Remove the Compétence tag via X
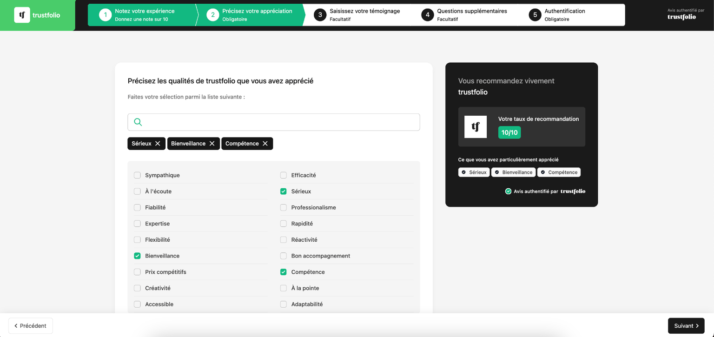The height and width of the screenshot is (337, 714). [x=265, y=144]
